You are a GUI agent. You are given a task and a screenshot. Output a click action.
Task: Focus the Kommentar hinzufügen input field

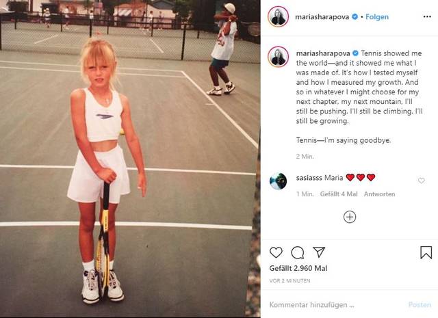[335, 304]
